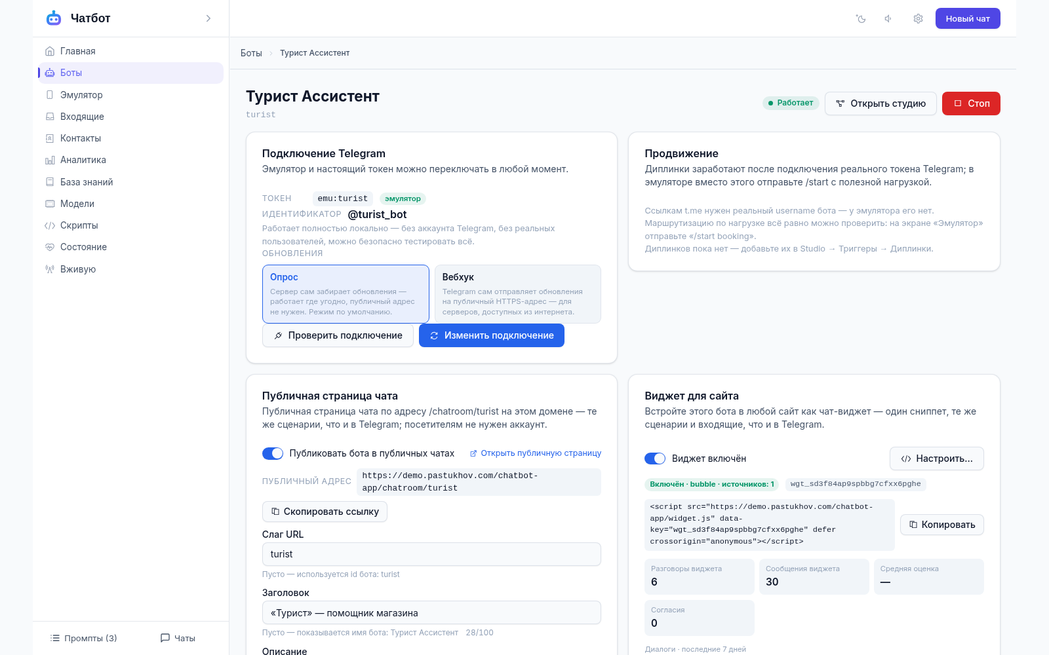Viewport: 1049px width, 655px height.
Task: Click the Работает status badge
Action: tap(791, 103)
